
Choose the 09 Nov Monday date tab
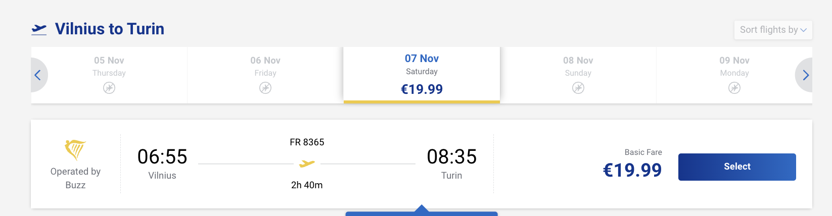pyautogui.click(x=734, y=75)
